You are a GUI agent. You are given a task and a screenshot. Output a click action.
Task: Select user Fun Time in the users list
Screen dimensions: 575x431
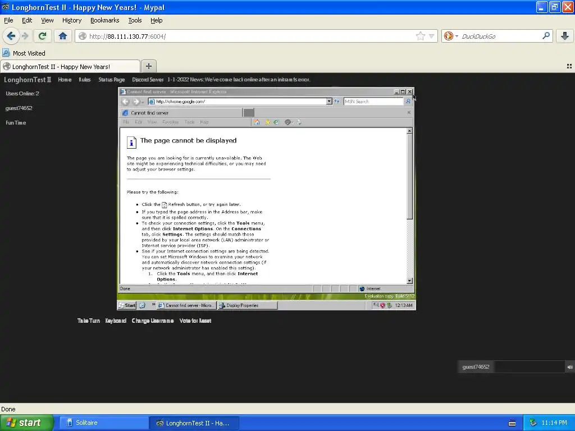click(16, 123)
